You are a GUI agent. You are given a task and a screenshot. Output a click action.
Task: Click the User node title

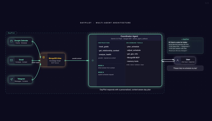tap(188, 60)
